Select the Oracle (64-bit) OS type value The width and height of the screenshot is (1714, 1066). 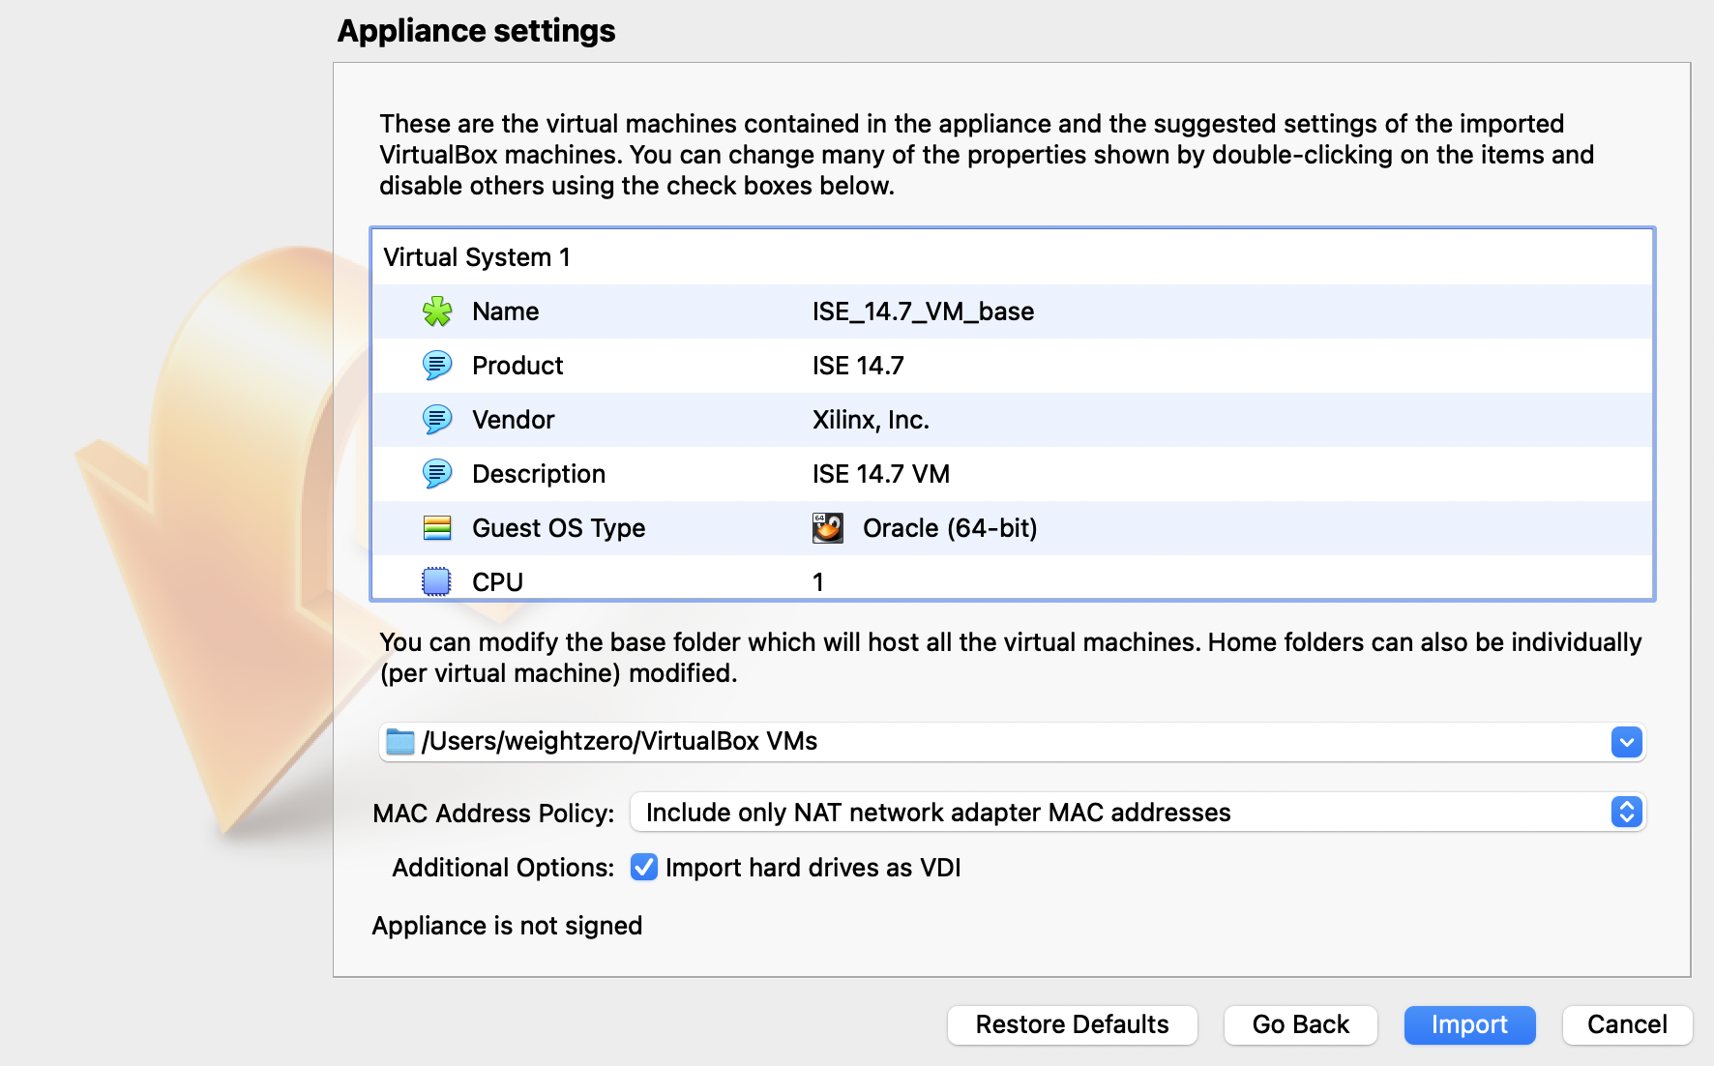950,528
